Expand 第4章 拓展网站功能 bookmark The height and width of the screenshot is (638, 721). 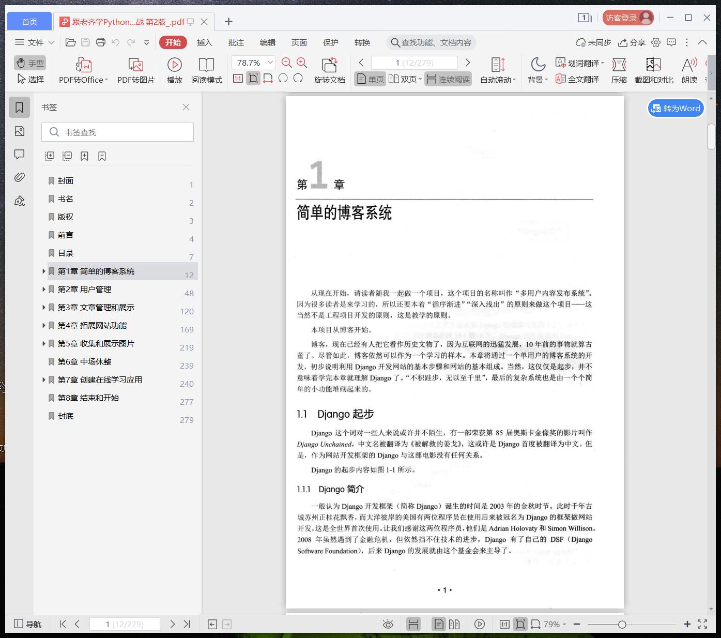point(43,325)
